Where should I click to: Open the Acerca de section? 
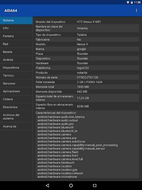point(16,126)
